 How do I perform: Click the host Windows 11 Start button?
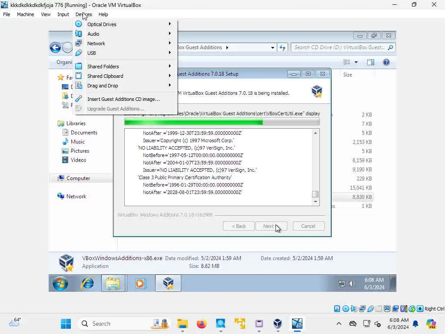(66, 324)
